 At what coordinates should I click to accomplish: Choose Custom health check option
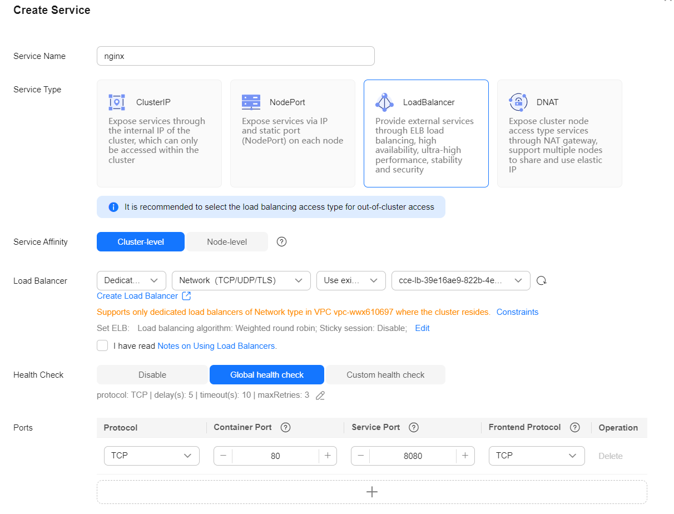[385, 375]
